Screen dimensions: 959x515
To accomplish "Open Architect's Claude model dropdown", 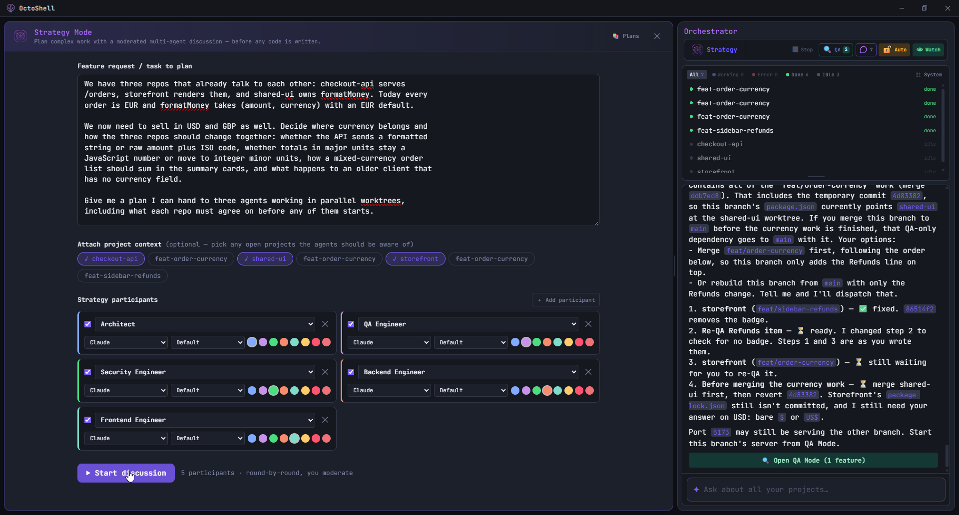I will [126, 342].
